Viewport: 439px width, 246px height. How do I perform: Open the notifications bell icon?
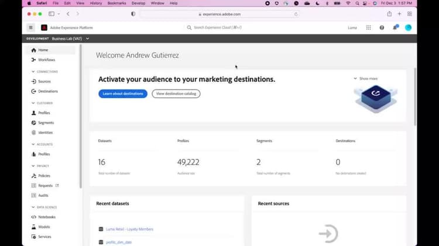click(395, 27)
